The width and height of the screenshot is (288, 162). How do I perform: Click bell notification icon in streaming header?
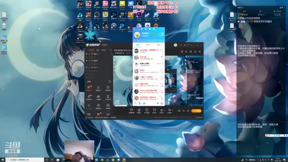pos(195,51)
